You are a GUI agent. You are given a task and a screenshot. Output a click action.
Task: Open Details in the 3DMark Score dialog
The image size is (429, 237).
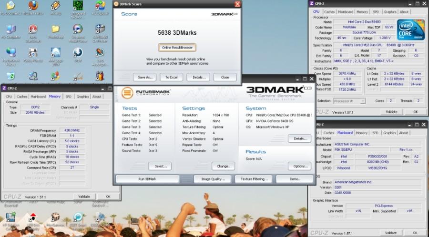pyautogui.click(x=198, y=77)
